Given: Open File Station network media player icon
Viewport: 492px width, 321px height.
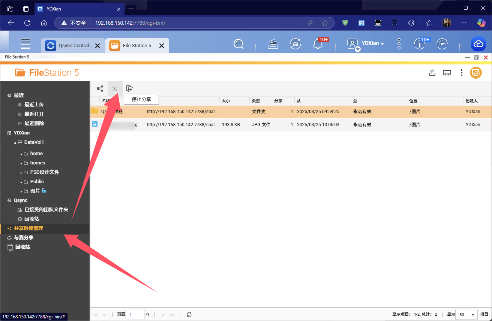Looking at the screenshot, I should (447, 73).
